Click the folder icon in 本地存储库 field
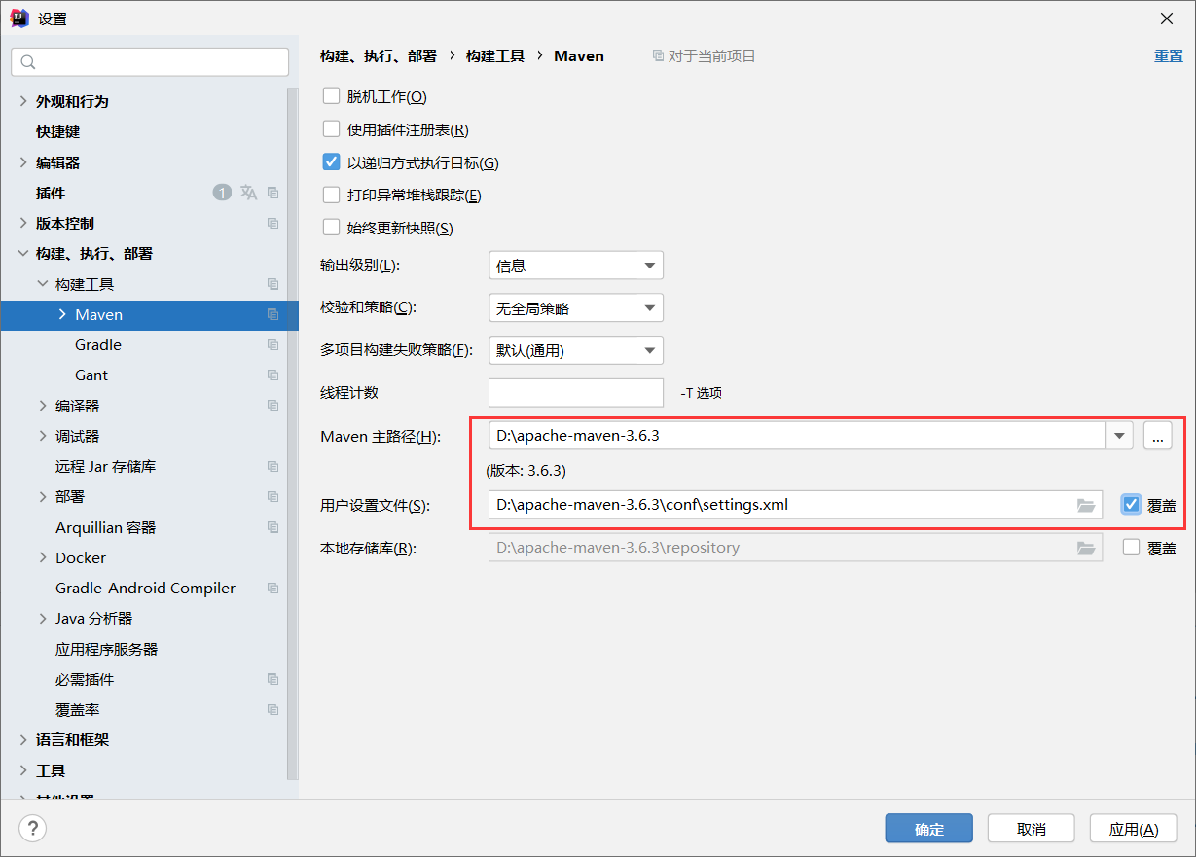 (1086, 548)
